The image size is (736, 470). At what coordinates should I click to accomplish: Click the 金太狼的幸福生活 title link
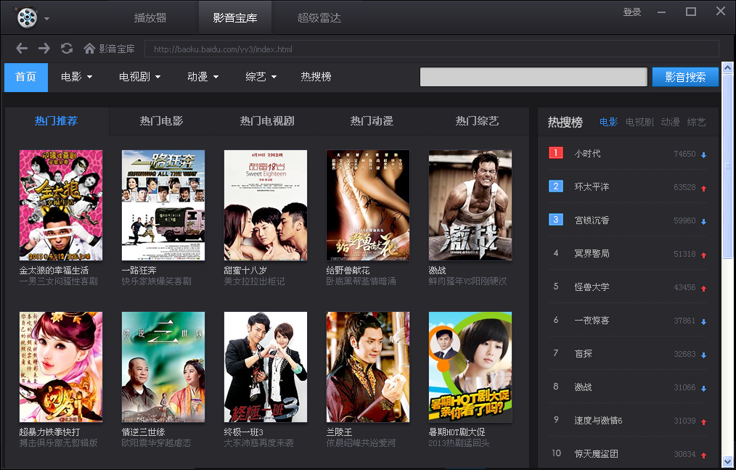(x=54, y=271)
